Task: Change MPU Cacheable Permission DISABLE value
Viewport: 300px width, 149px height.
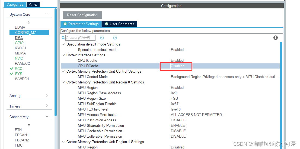Action: pyautogui.click(x=178, y=131)
